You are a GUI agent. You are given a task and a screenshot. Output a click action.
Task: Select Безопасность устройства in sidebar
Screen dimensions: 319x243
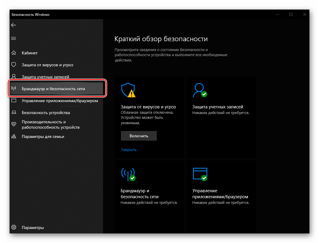(56, 113)
